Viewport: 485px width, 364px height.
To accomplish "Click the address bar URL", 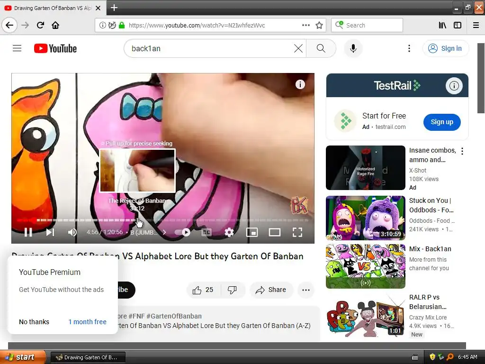I will [x=197, y=25].
